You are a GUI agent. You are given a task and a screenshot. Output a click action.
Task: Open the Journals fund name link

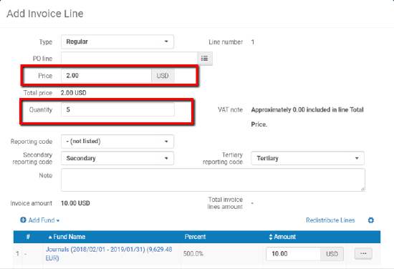[109, 254]
